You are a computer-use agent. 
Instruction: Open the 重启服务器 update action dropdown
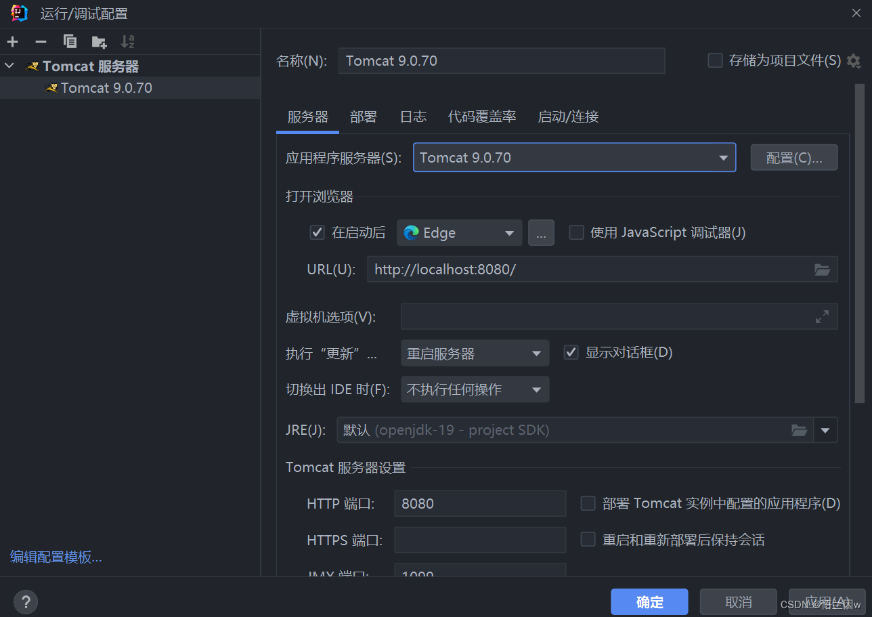[x=475, y=354]
